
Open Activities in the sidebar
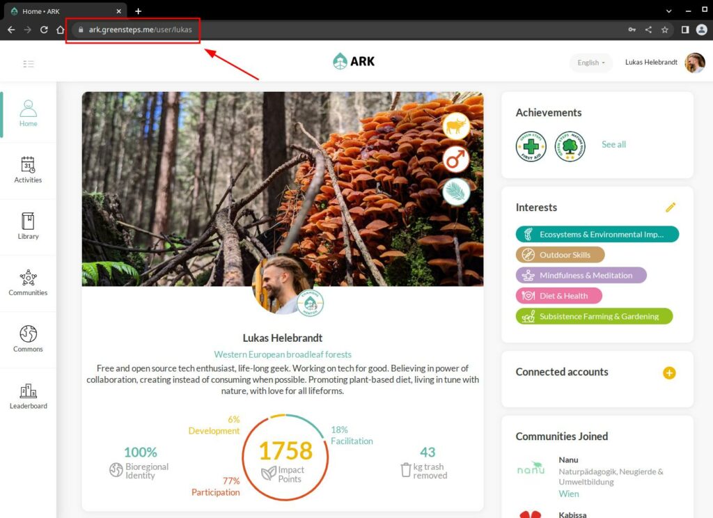click(x=28, y=170)
